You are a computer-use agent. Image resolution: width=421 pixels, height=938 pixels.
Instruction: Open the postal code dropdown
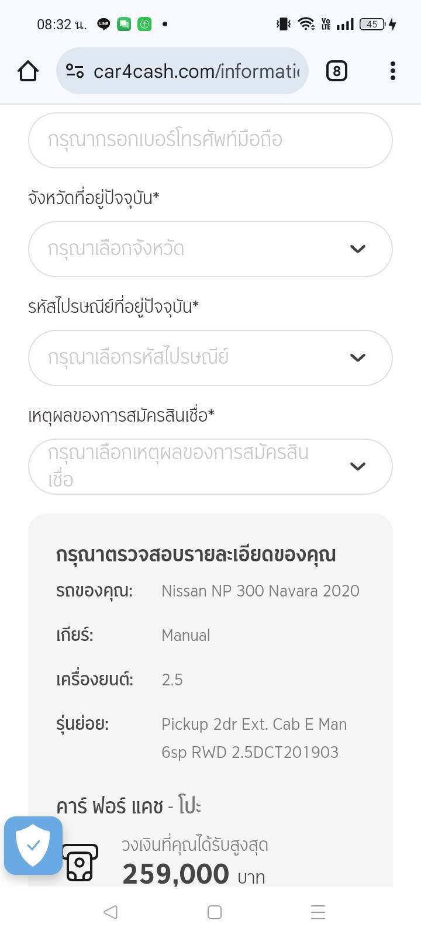click(x=210, y=358)
